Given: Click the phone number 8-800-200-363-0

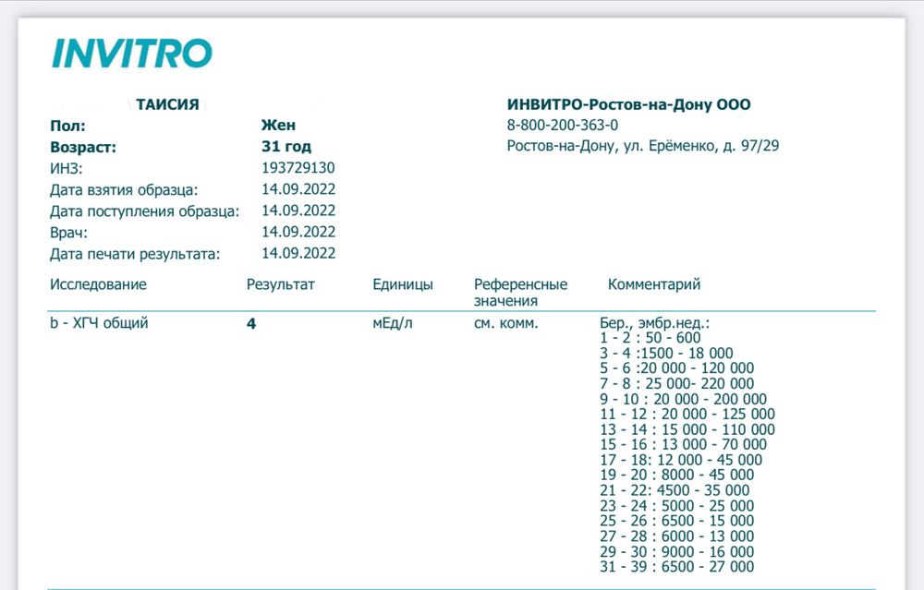Looking at the screenshot, I should coord(563,126).
